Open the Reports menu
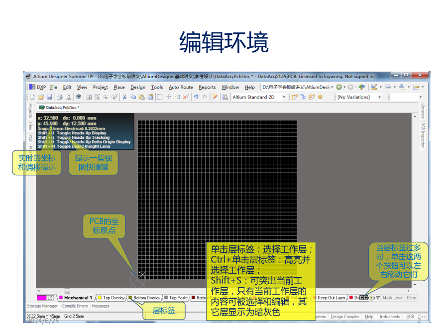The height and width of the screenshot is (336, 448). (x=207, y=87)
